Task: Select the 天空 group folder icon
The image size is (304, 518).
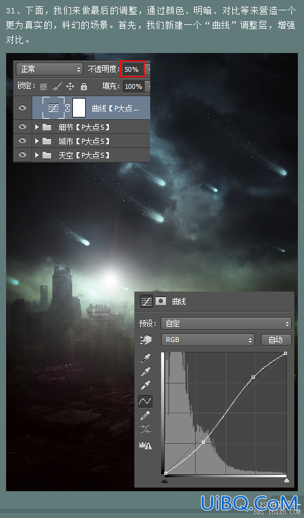Action: (47, 155)
